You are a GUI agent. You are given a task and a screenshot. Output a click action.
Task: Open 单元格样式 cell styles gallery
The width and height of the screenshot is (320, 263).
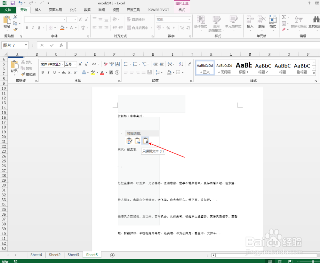[x=233, y=23]
